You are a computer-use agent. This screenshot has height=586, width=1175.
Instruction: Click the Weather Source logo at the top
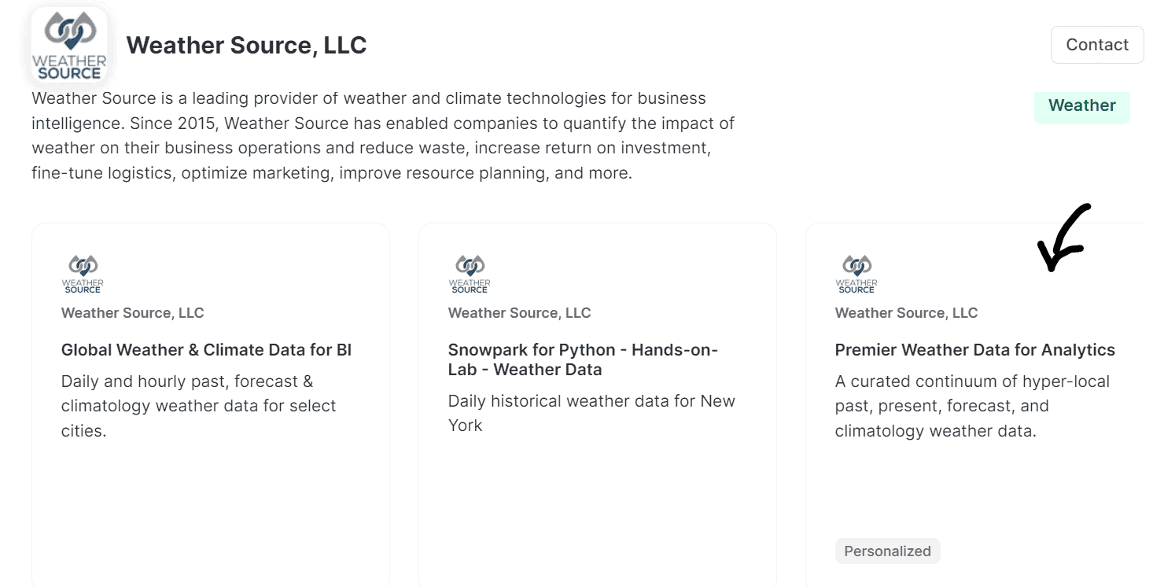tap(69, 45)
